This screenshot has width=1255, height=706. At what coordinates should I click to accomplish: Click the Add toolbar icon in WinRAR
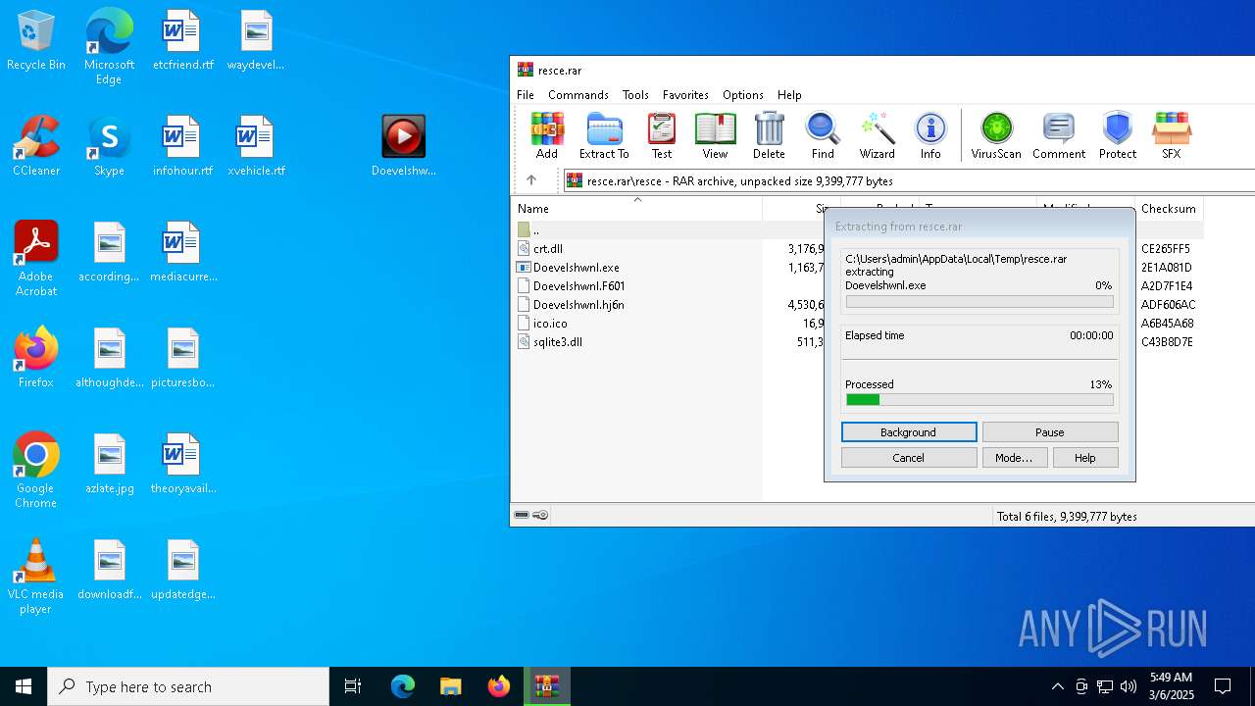[x=547, y=135]
